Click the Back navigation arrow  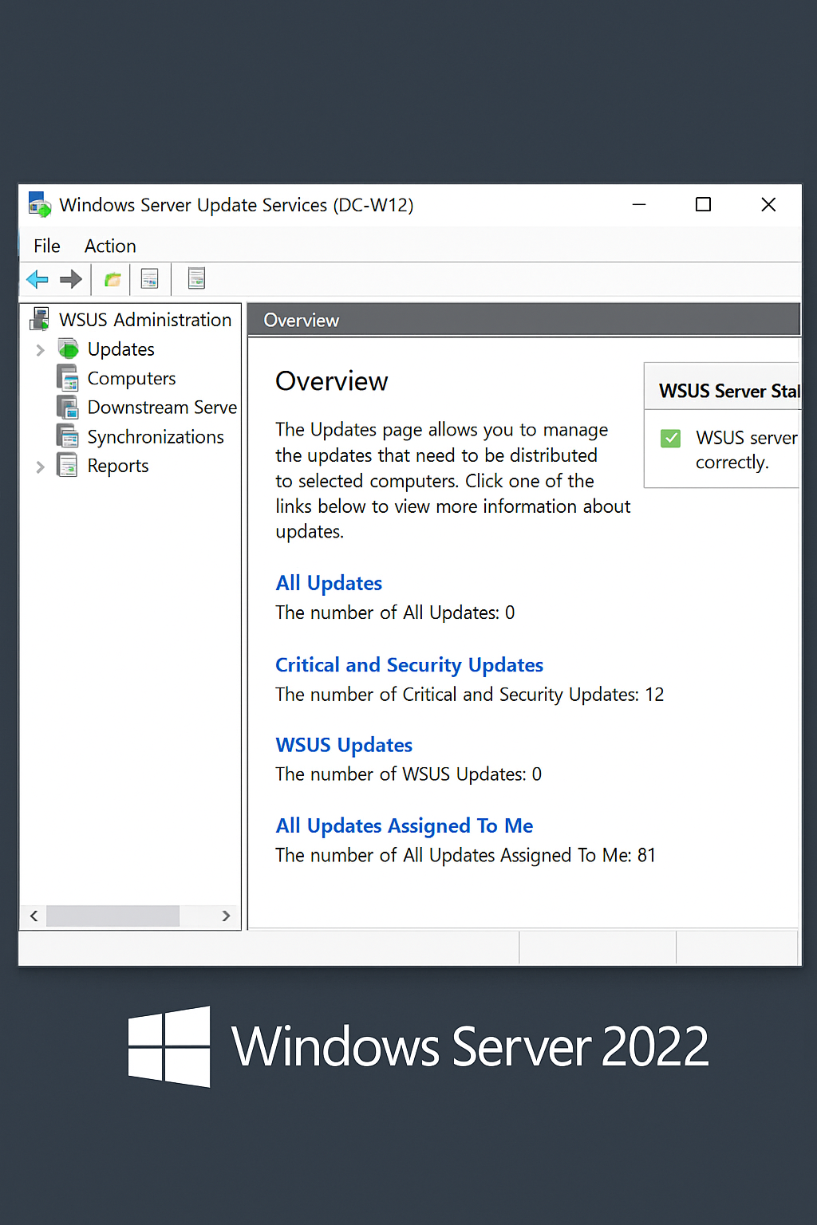37,279
